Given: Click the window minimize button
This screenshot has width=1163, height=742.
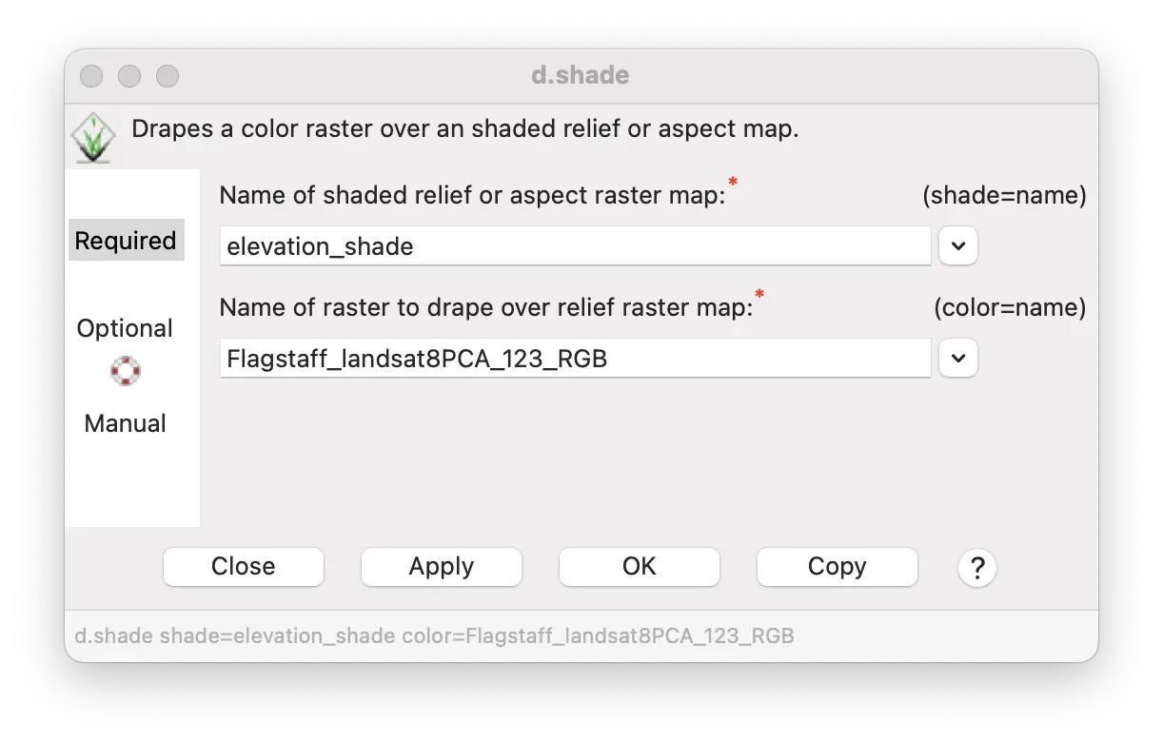Looking at the screenshot, I should (x=129, y=76).
